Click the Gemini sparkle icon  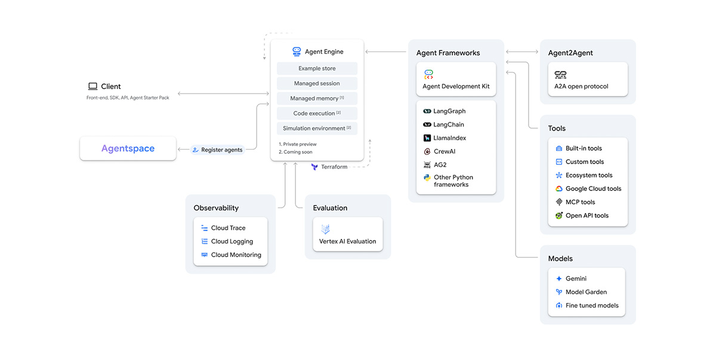(559, 279)
